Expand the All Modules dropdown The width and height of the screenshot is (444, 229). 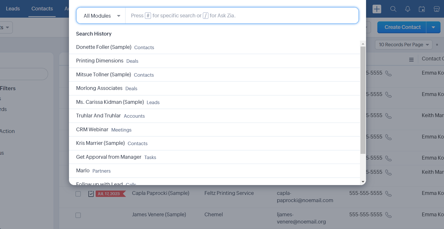[101, 16]
